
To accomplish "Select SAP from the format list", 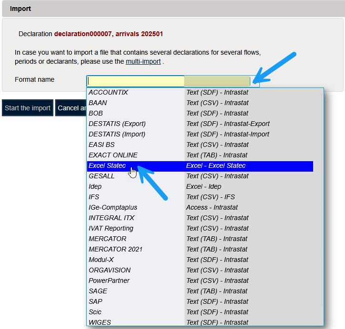I will click(x=95, y=301).
